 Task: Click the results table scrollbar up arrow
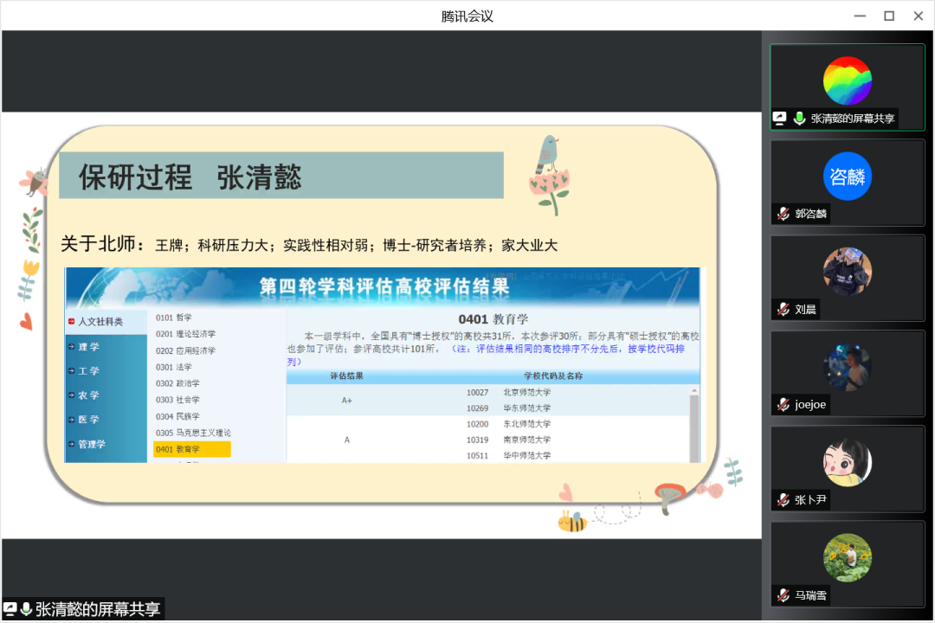[693, 392]
